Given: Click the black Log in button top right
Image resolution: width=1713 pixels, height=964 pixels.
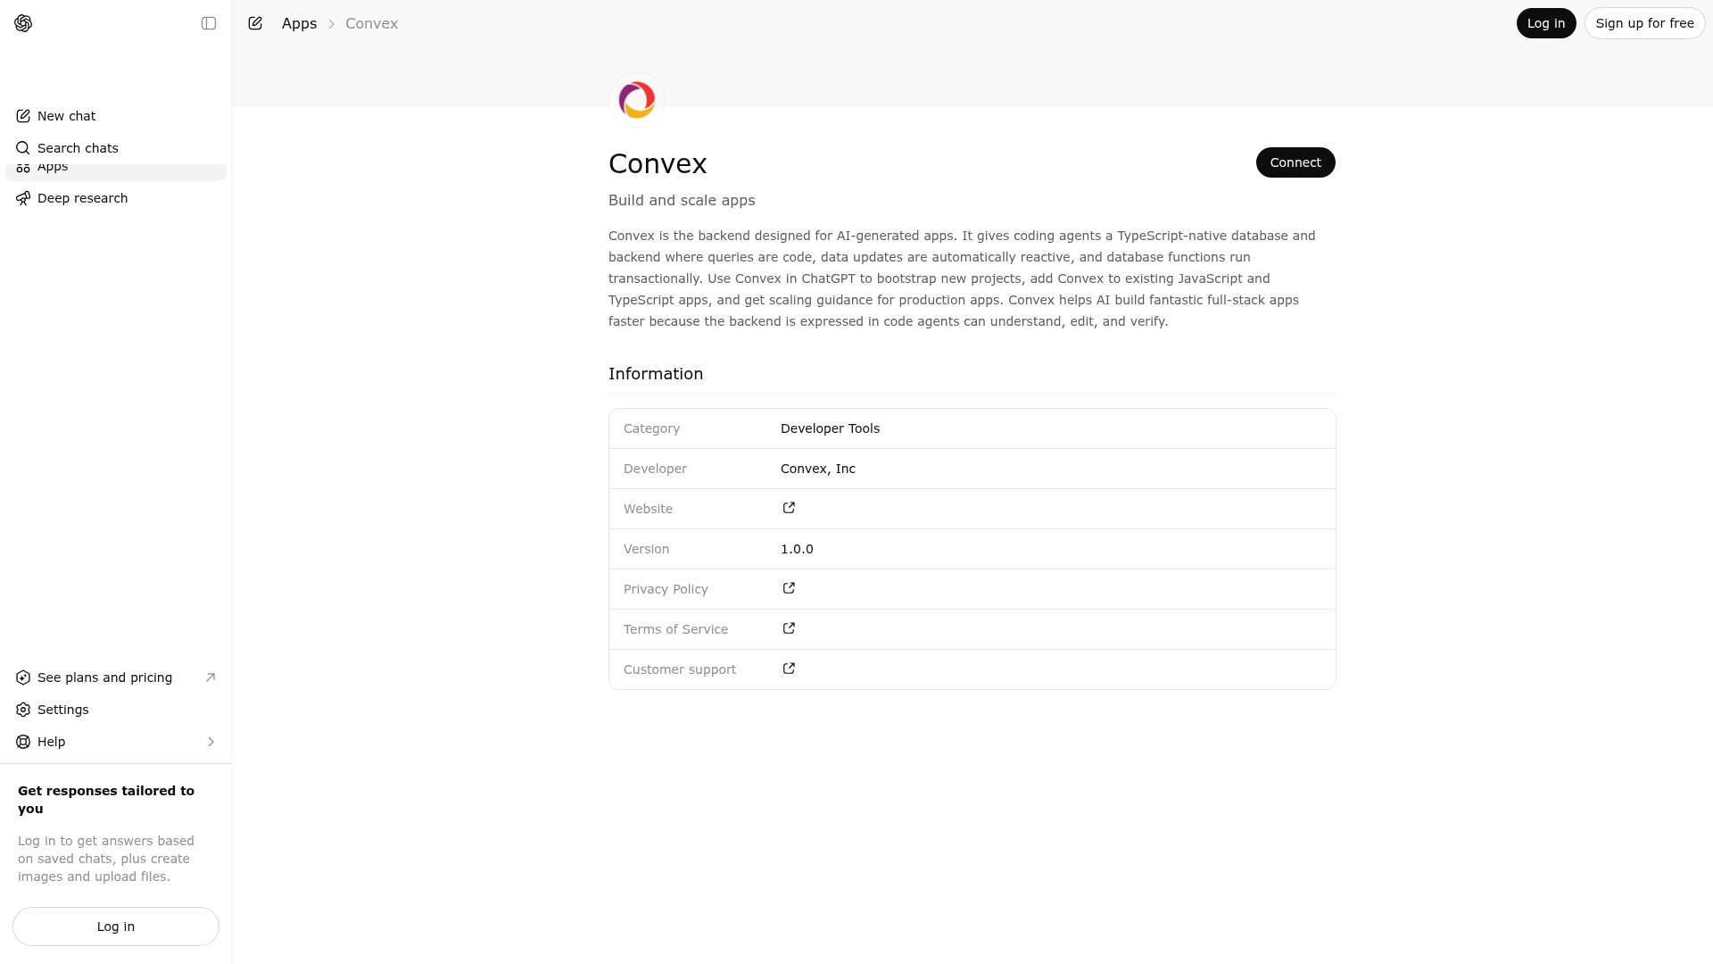Looking at the screenshot, I should (x=1546, y=23).
